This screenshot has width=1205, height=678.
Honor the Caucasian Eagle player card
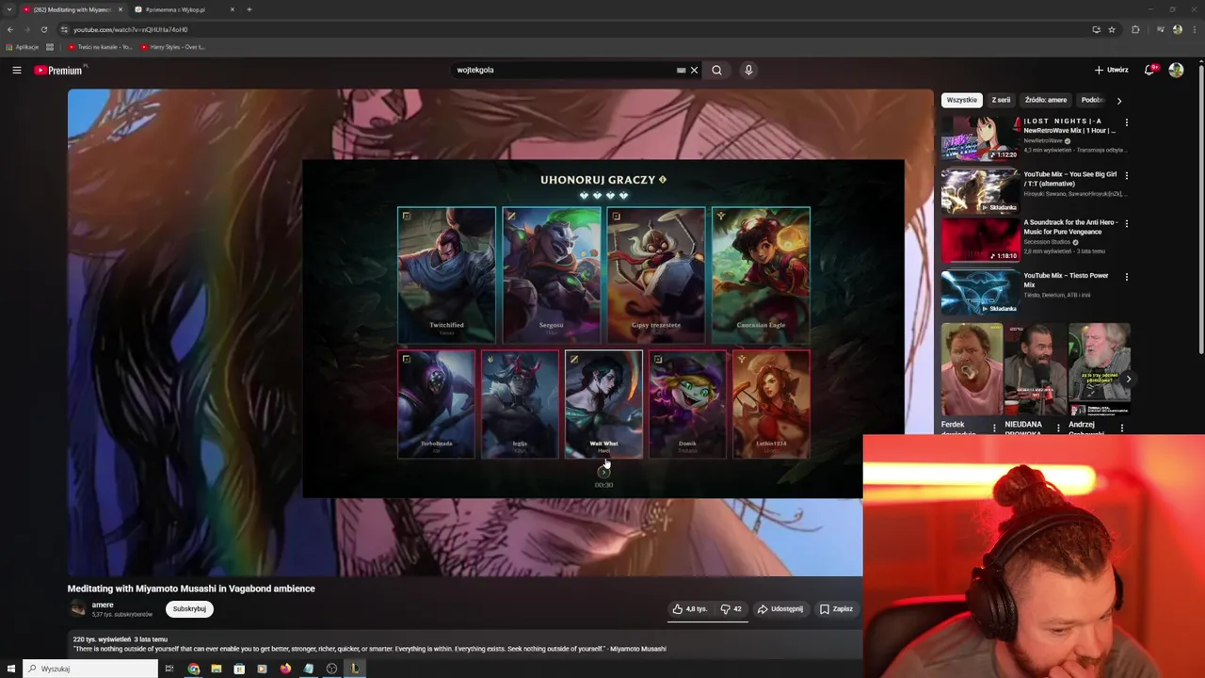pyautogui.click(x=761, y=275)
